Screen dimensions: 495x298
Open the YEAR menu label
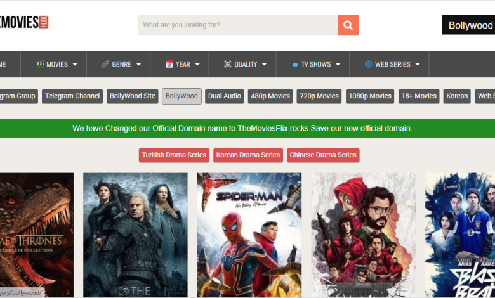tap(183, 64)
